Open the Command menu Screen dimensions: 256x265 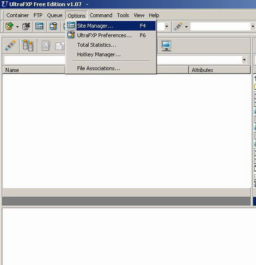coord(101,15)
